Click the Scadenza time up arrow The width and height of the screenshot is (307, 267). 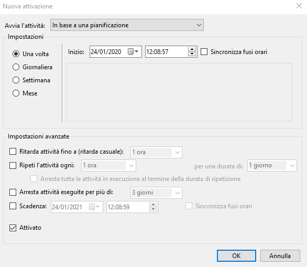point(153,205)
